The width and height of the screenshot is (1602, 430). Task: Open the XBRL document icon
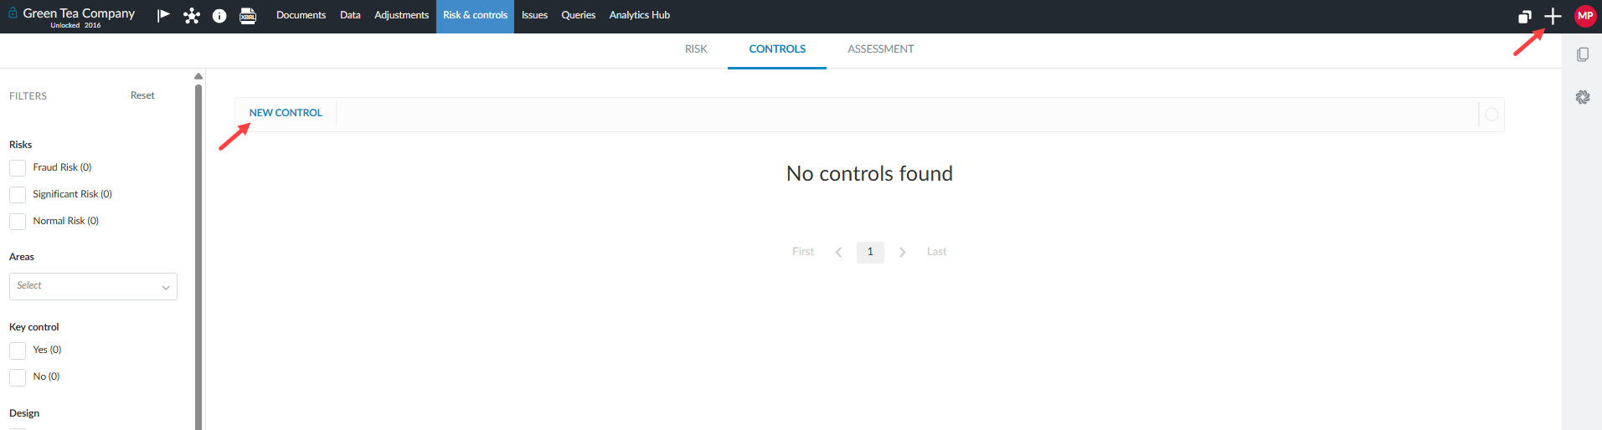point(248,16)
